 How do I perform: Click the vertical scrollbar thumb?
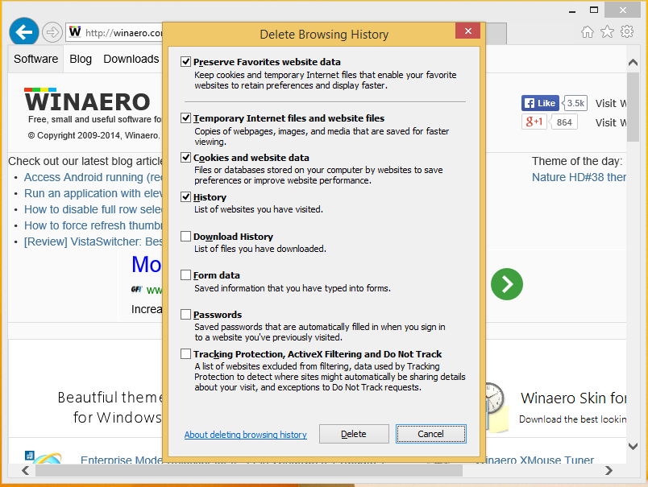click(633, 107)
